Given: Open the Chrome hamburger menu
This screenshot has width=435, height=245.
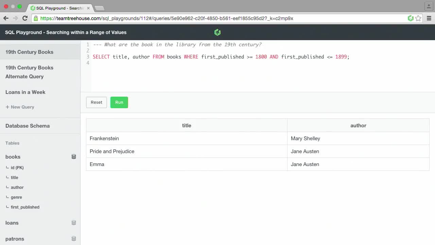Looking at the screenshot, I should point(429,18).
